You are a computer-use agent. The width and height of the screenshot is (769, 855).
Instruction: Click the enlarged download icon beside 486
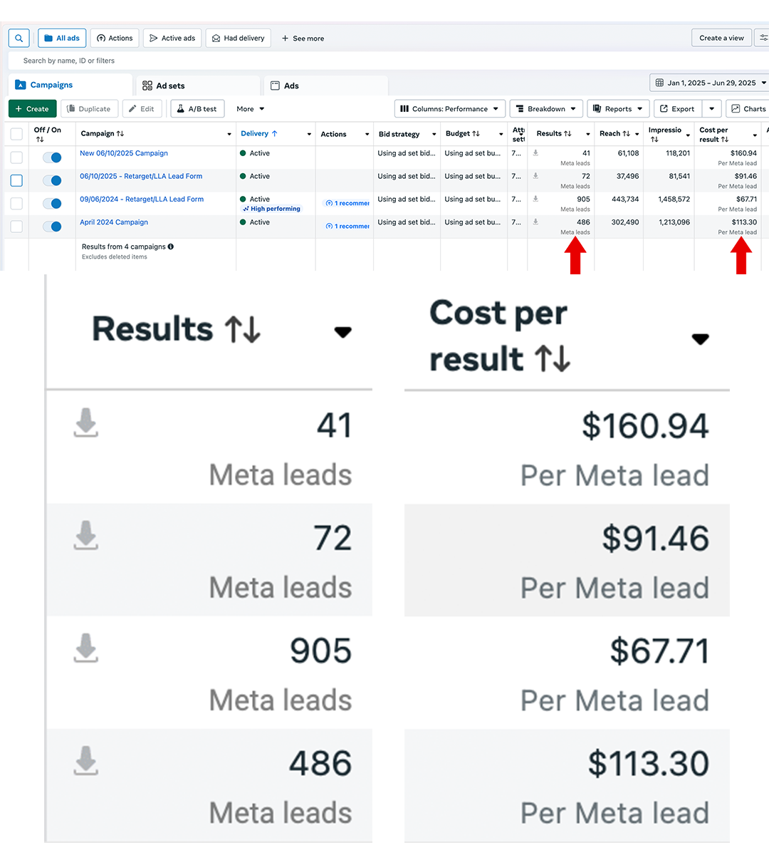(x=86, y=760)
